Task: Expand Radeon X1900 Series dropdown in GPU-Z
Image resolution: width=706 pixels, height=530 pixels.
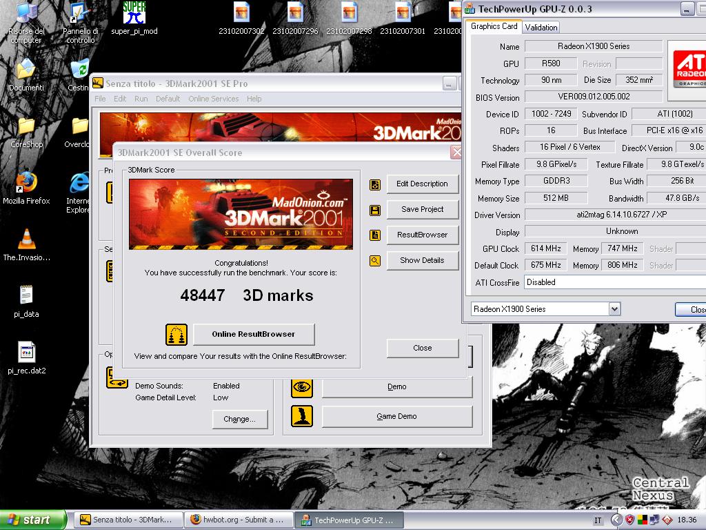Action: point(614,309)
